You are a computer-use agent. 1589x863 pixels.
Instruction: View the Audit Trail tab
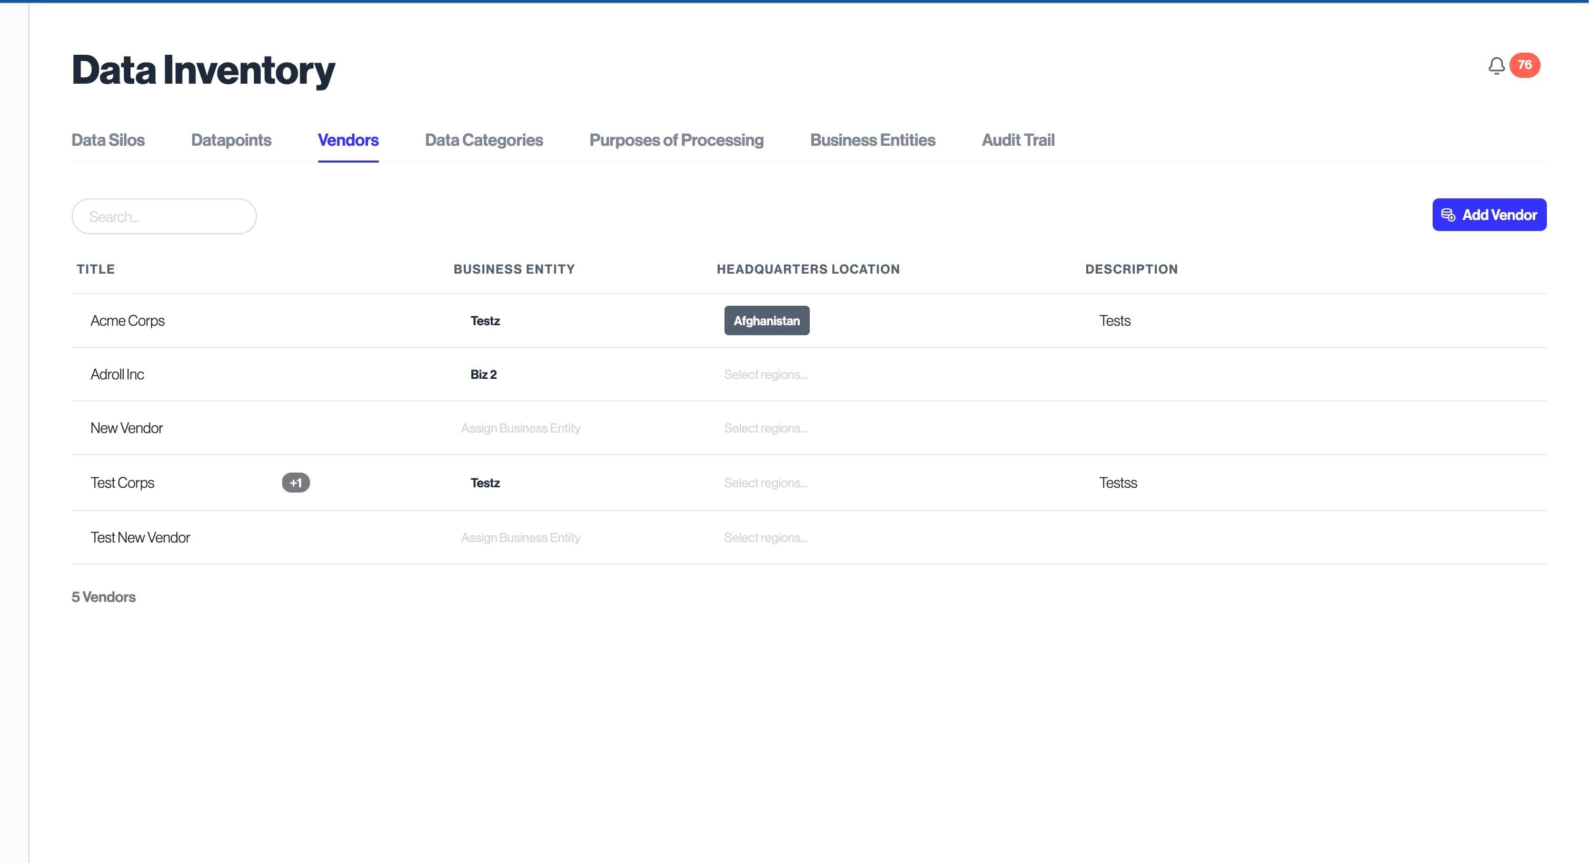[x=1018, y=140]
